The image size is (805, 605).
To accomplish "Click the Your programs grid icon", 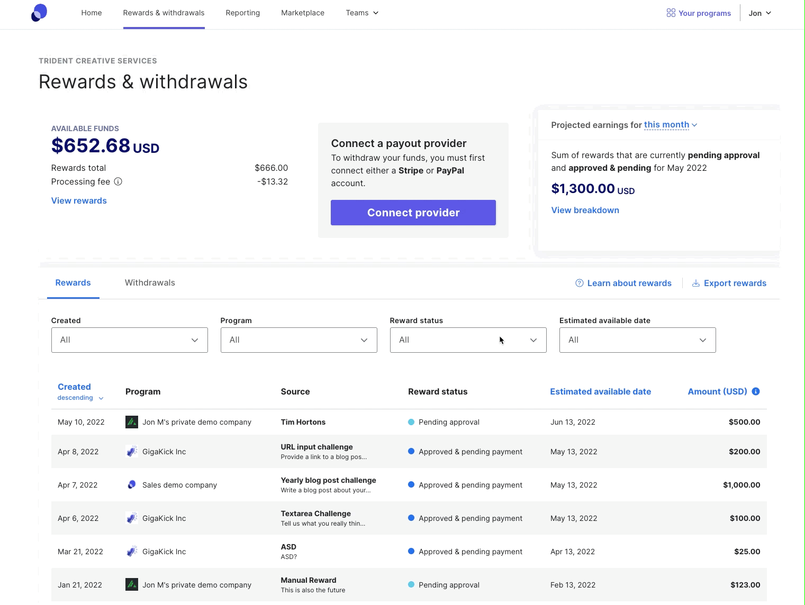I will [x=671, y=13].
